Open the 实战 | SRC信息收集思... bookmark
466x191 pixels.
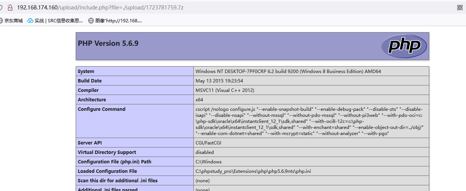(55, 21)
